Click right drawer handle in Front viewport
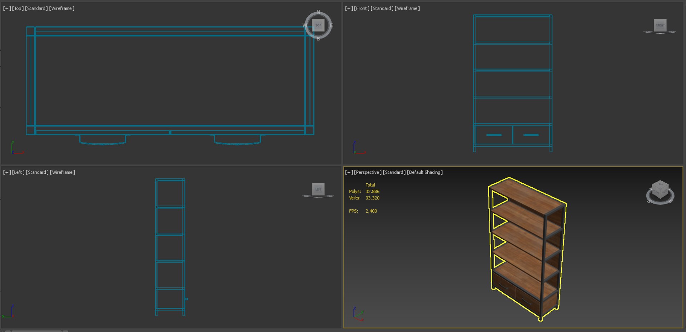This screenshot has height=332, width=686. click(531, 135)
